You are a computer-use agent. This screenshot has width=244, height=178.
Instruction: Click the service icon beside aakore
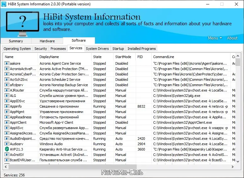click(x=7, y=63)
